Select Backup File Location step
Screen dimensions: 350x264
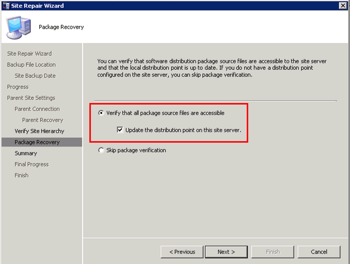pos(31,64)
